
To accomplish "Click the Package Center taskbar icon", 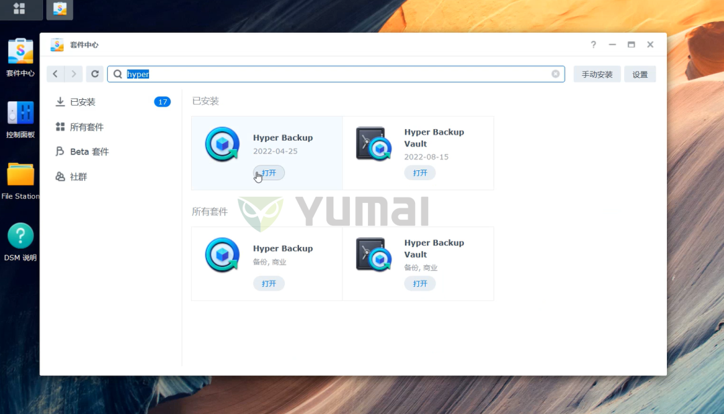I will (x=59, y=9).
